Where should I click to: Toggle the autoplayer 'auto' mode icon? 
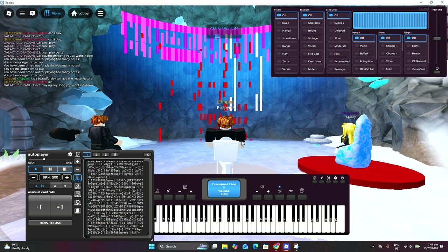pyautogui.click(x=78, y=178)
